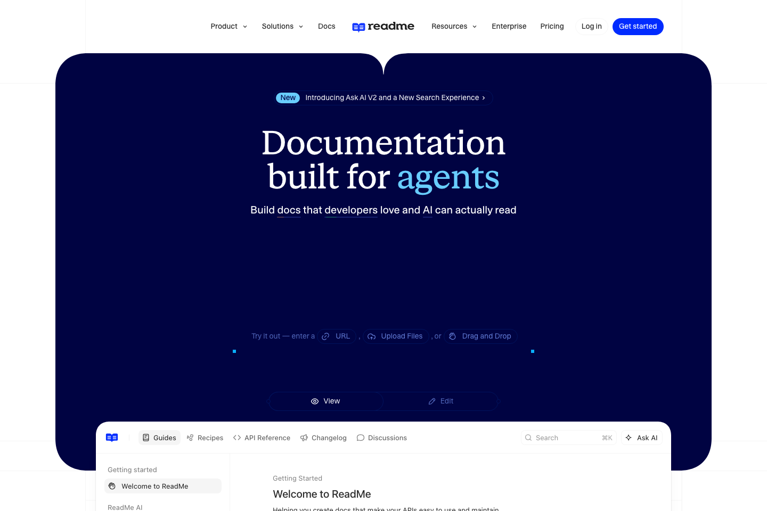Click the waving hand icon beside Welcome to ReadMe
The height and width of the screenshot is (511, 767).
click(x=112, y=486)
